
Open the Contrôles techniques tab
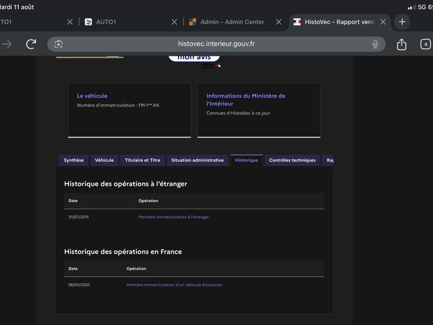(292, 160)
